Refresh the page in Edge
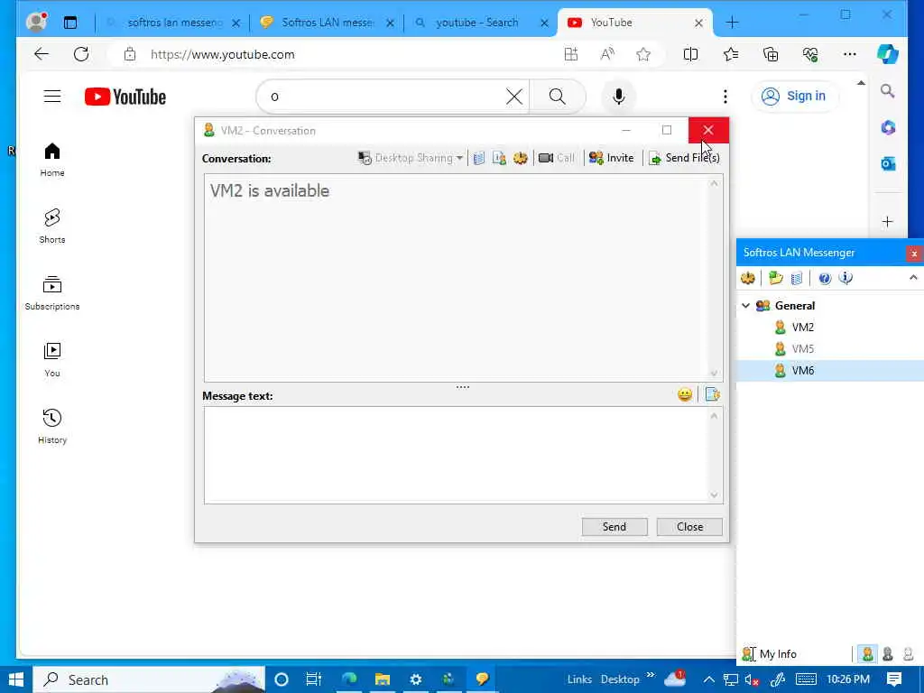 pyautogui.click(x=81, y=54)
